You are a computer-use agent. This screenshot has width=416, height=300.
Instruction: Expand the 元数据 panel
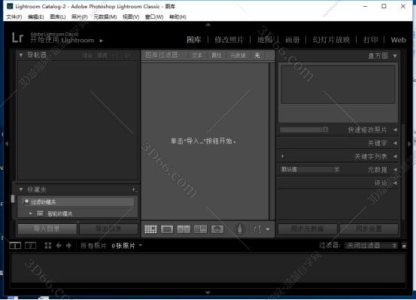(395, 169)
